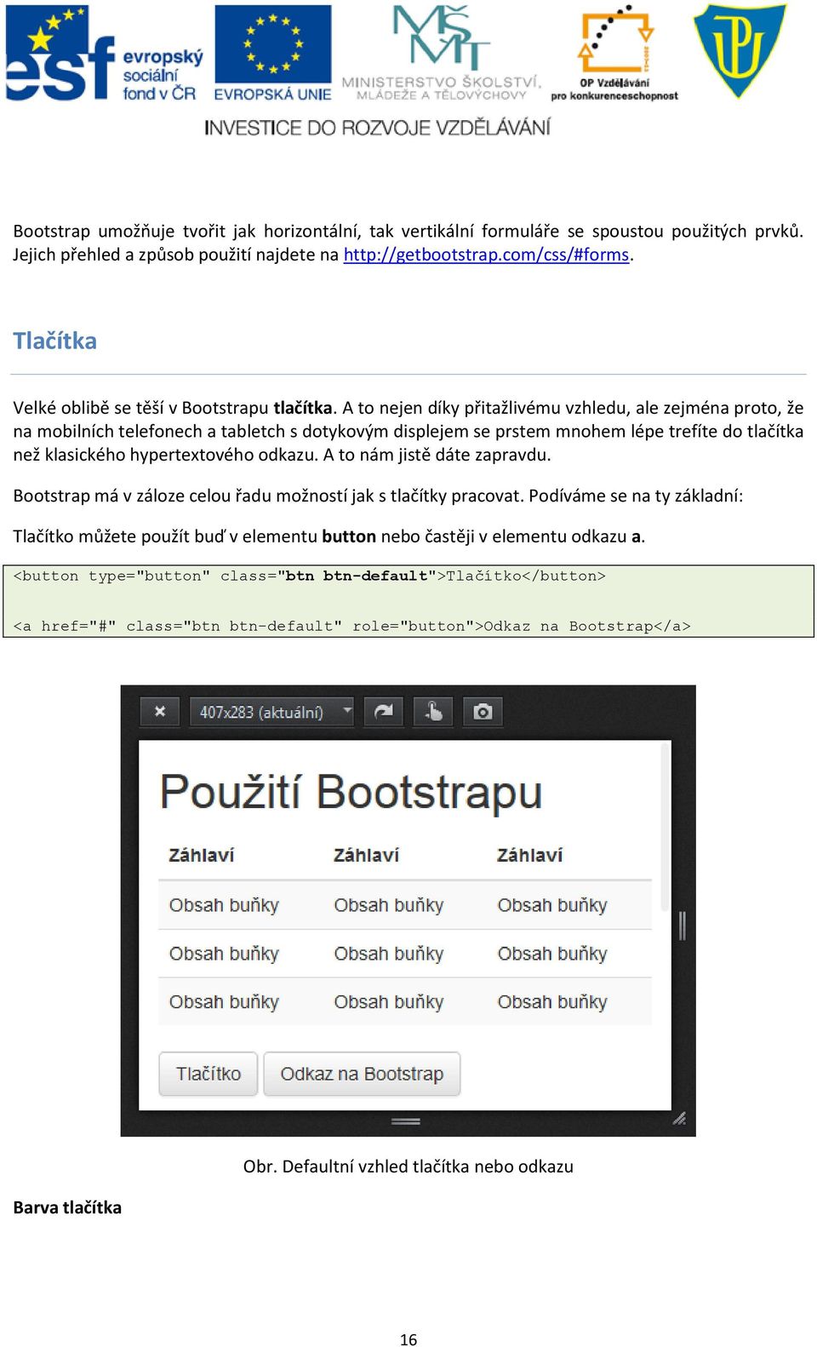Click third-row last Obsah buňky cell
This screenshot has height=1347, width=817.
[x=552, y=1002]
